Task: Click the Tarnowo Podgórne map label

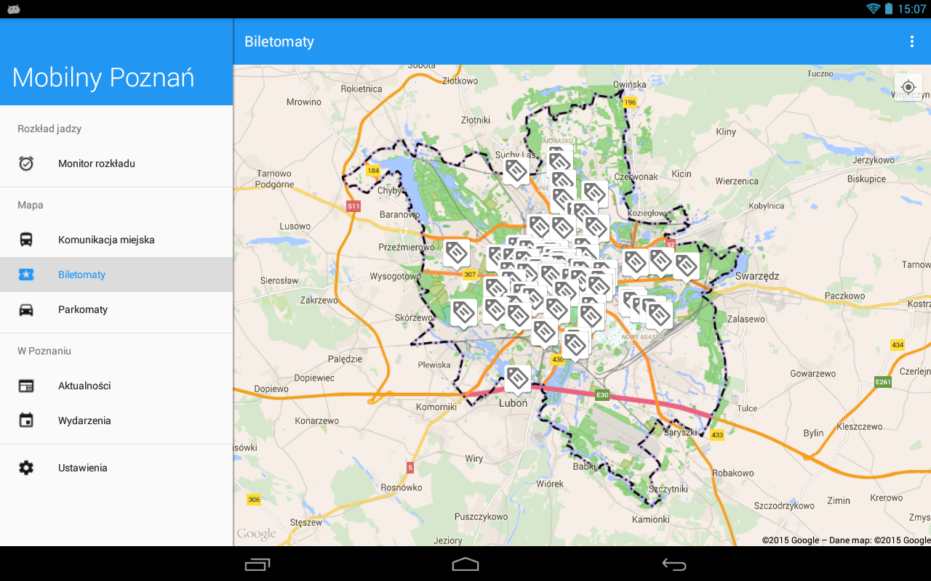Action: (274, 179)
